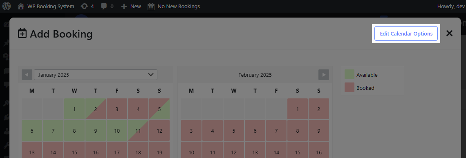Select January 8 in the calendar
The width and height of the screenshot is (466, 158).
[x=74, y=131]
